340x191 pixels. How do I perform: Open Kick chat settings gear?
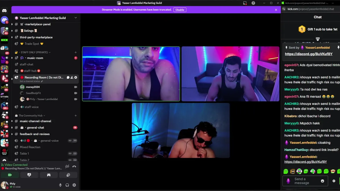coord(334,181)
